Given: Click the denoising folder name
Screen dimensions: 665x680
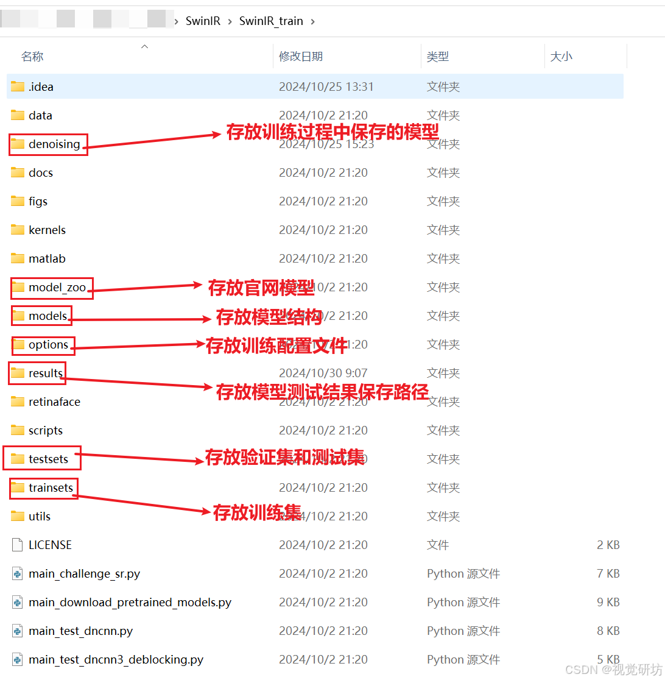Looking at the screenshot, I should pos(54,144).
